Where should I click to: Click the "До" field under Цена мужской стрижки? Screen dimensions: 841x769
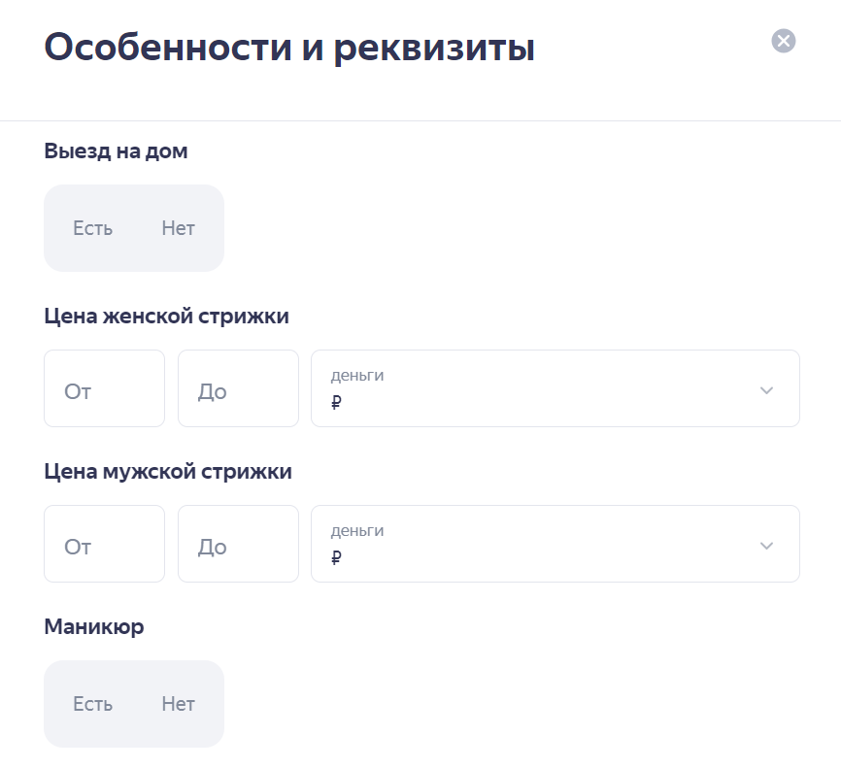click(x=238, y=544)
